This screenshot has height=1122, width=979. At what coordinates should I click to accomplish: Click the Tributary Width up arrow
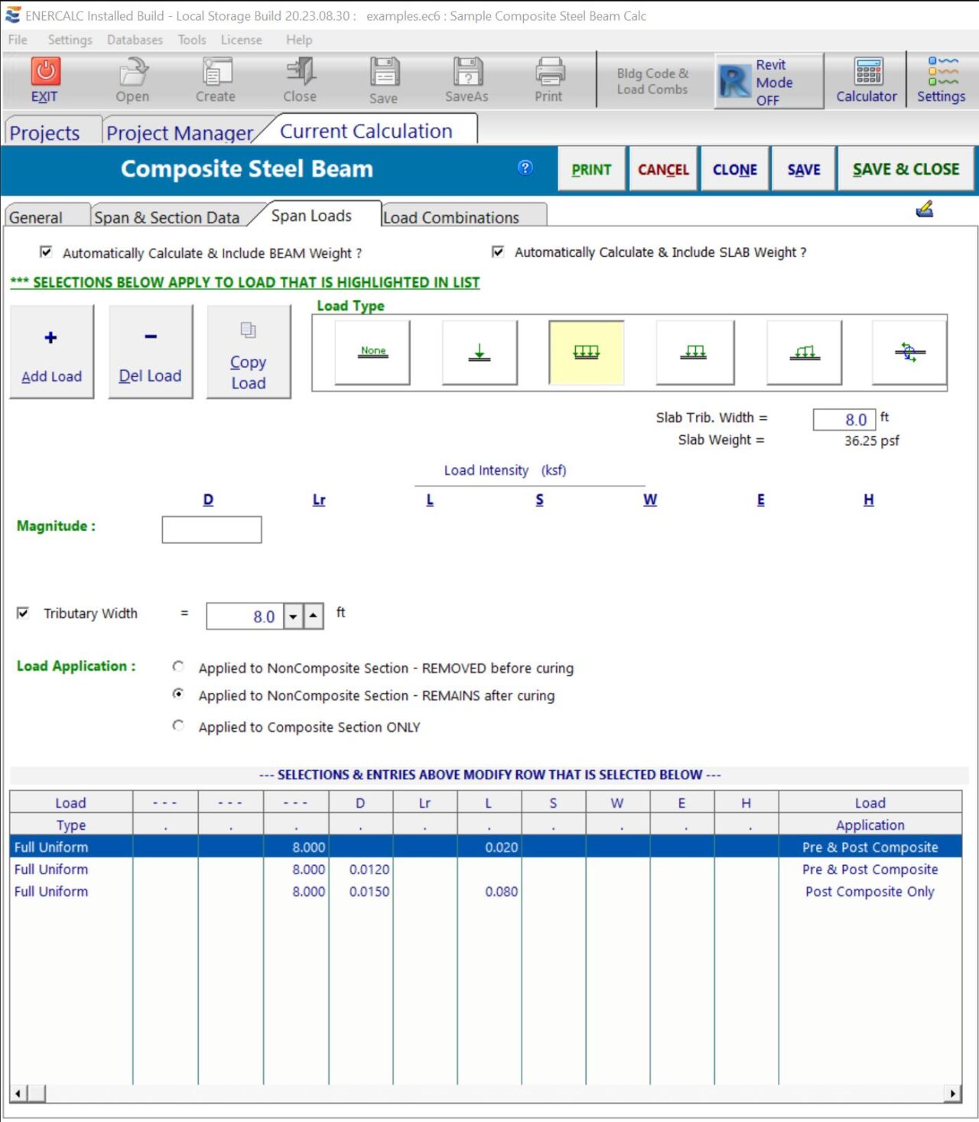(x=314, y=616)
